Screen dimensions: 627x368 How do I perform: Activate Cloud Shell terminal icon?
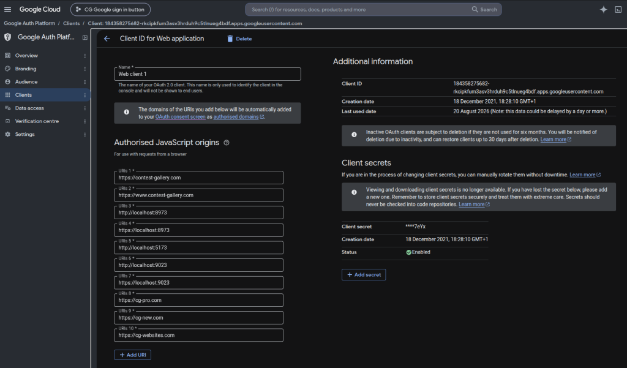pyautogui.click(x=618, y=10)
